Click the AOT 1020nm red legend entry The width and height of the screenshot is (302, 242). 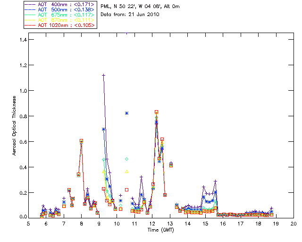click(60, 25)
